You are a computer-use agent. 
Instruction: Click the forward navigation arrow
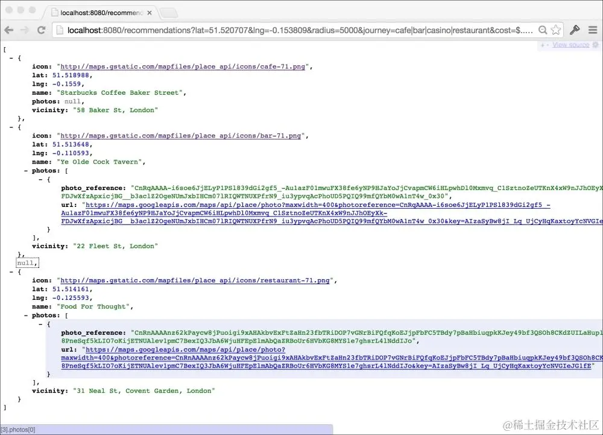(25, 30)
